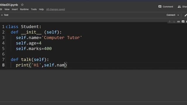The width and height of the screenshot is (187, 105).
Task: Open the Connect dropdown arrow
Action: tap(178, 15)
